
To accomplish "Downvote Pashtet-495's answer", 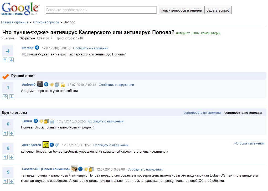I will (x=12, y=181).
